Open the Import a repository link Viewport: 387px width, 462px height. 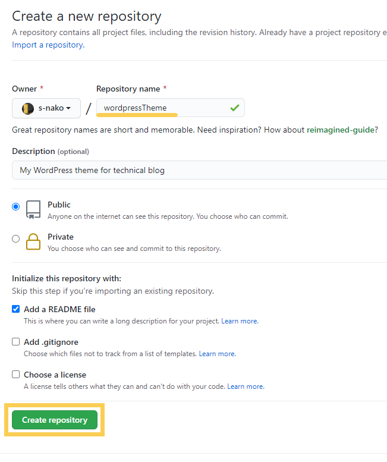pyautogui.click(x=48, y=45)
